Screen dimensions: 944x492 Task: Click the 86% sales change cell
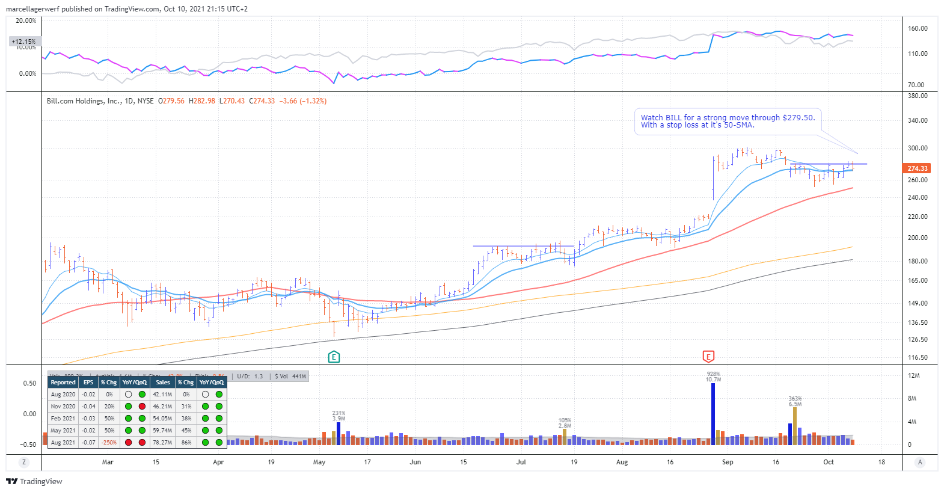(186, 443)
